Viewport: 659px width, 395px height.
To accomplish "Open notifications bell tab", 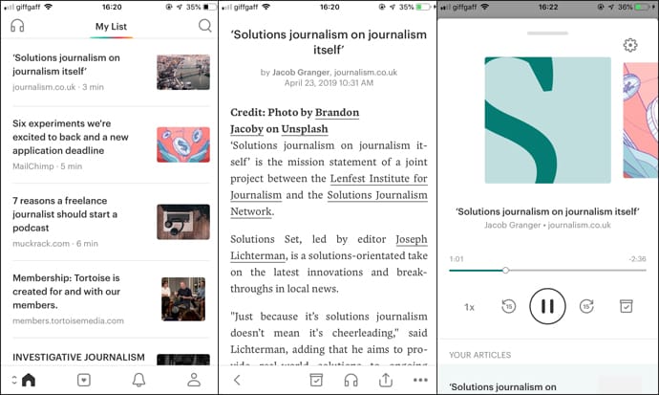I will pyautogui.click(x=138, y=380).
